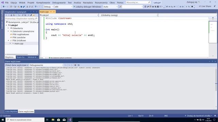218x122 pixels.
Task: Select Pliki nagłówkowe folder in tree
Action: [20, 34]
